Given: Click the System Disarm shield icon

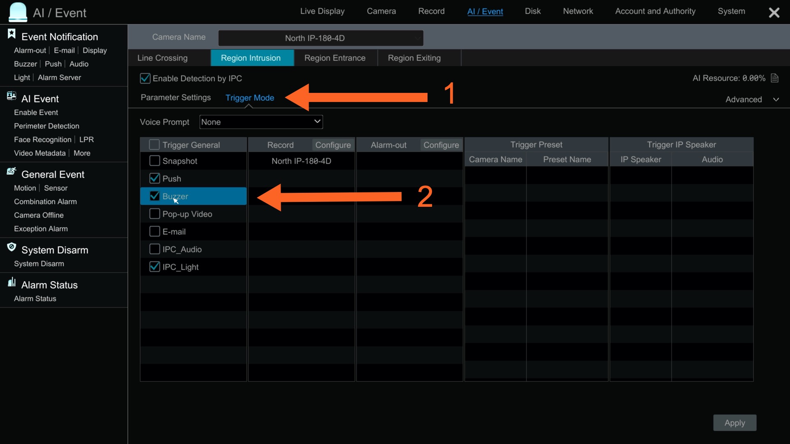Looking at the screenshot, I should [x=12, y=247].
